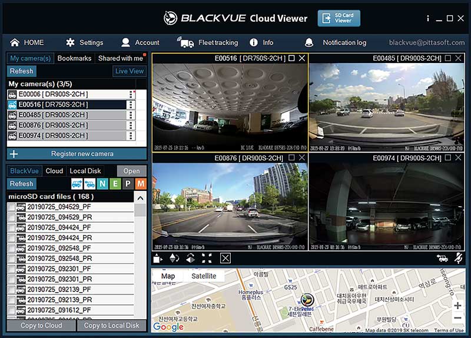Viewport: 471px width, 338px height.
Task: Filter files by Event (E) type
Action: pos(115,184)
